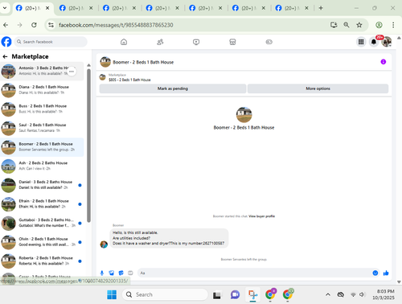Image resolution: width=402 pixels, height=304 pixels.
Task: Open Diana 2 Beds 1 Bath conversation
Action: click(x=42, y=90)
